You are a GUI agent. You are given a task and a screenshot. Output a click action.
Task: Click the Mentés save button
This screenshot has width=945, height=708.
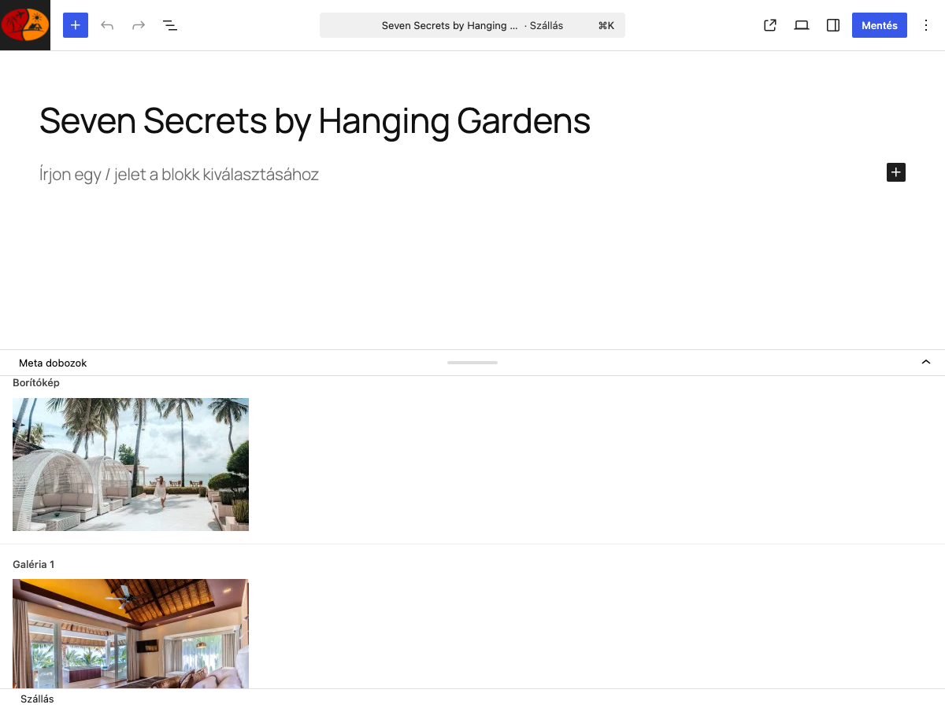pos(880,25)
